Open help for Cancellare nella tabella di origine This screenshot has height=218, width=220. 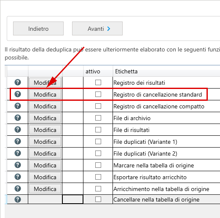[18, 199]
